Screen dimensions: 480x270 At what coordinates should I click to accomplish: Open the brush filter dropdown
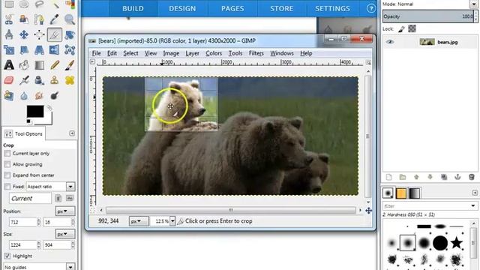coord(473,205)
